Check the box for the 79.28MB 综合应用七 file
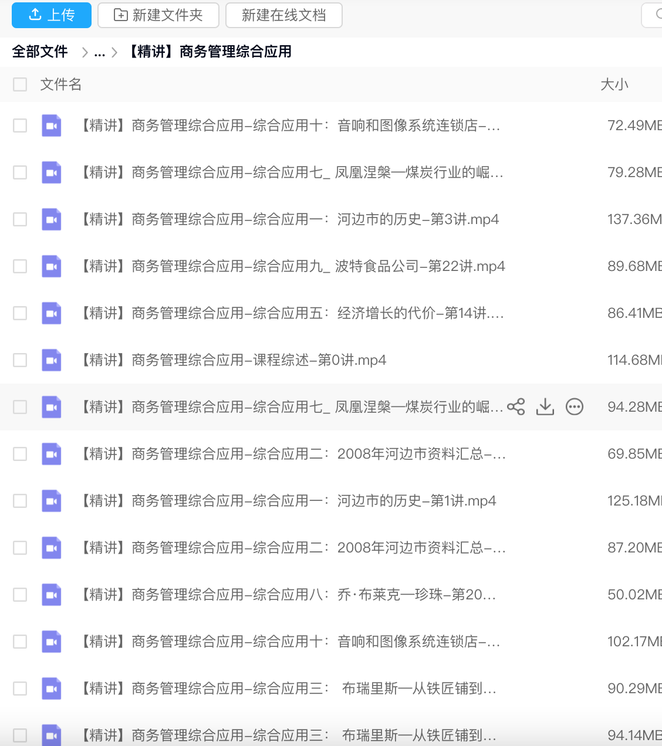 click(x=20, y=172)
